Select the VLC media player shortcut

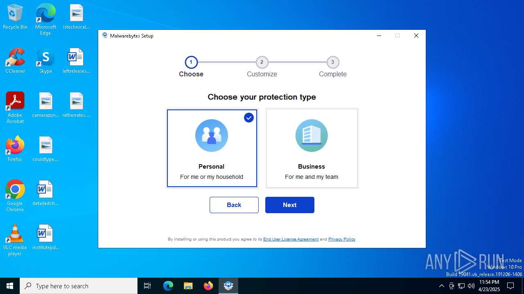pos(15,240)
